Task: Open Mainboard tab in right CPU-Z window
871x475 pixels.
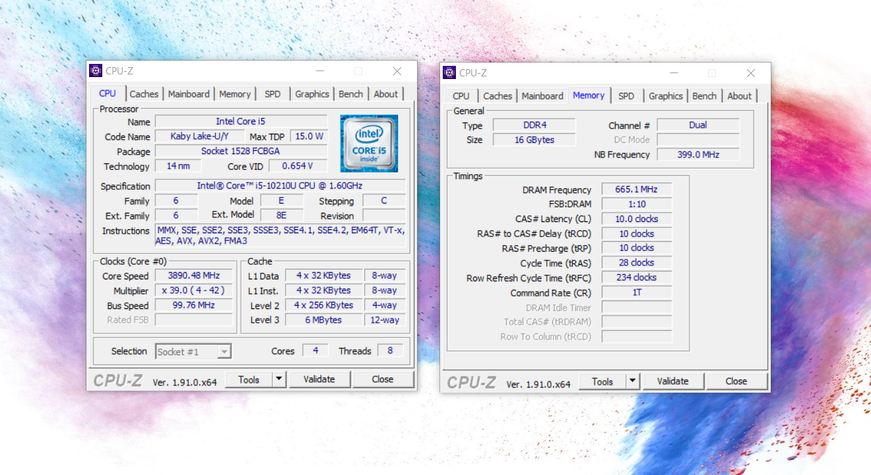Action: coord(542,96)
